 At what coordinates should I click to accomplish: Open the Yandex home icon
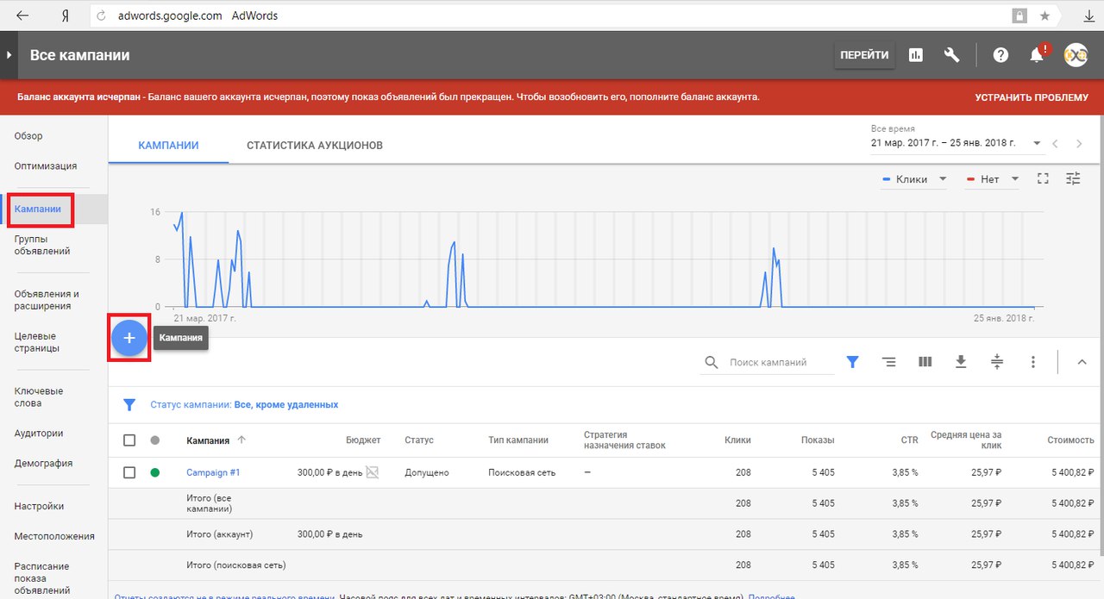point(66,16)
